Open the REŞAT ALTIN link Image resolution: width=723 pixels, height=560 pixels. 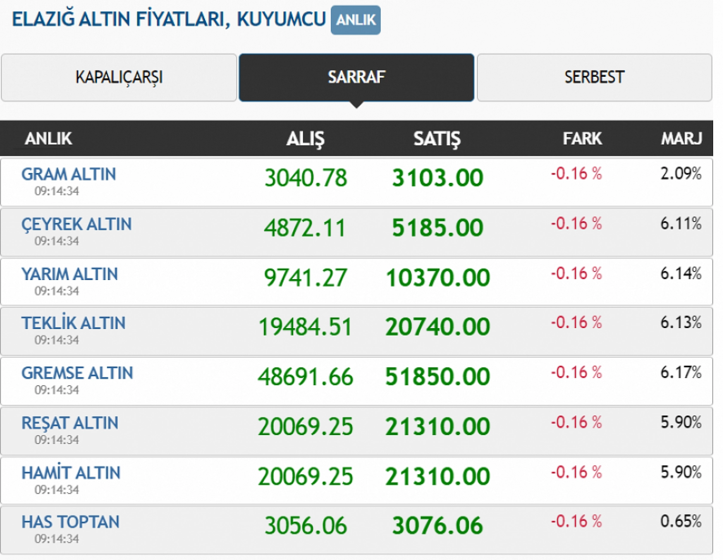[70, 423]
